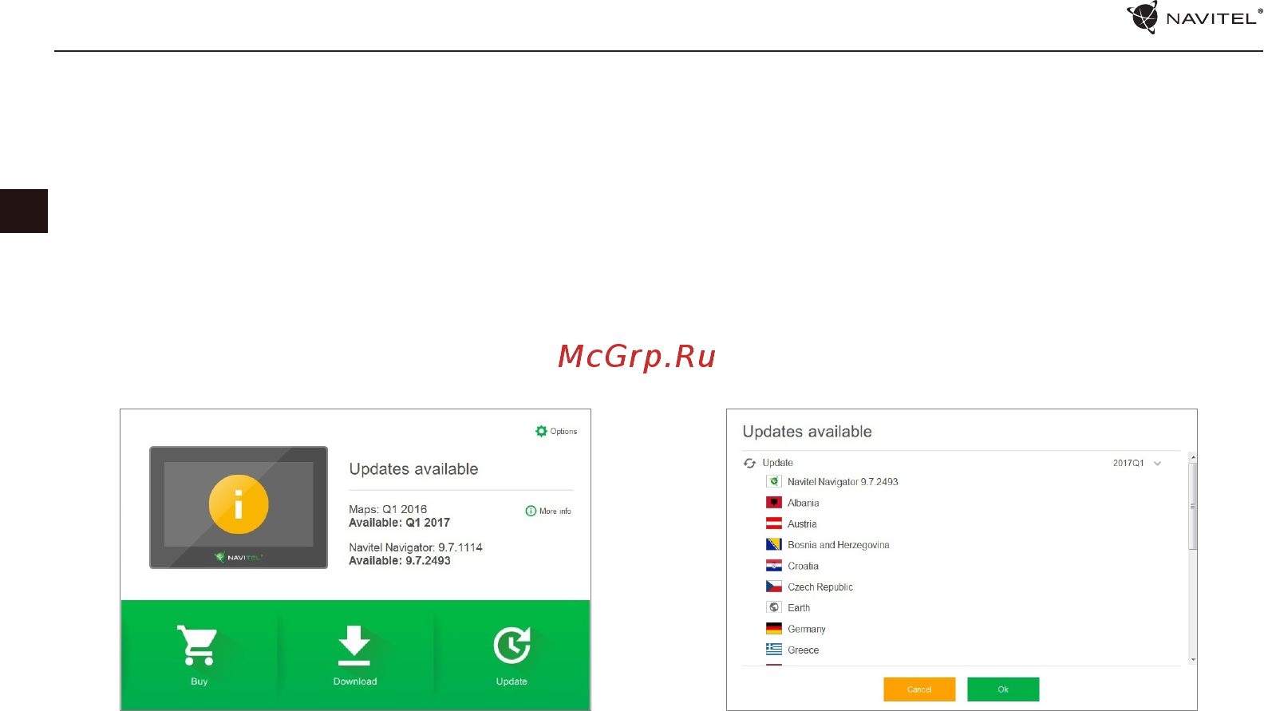The height and width of the screenshot is (711, 1264).
Task: Open the More info link text
Action: (555, 512)
